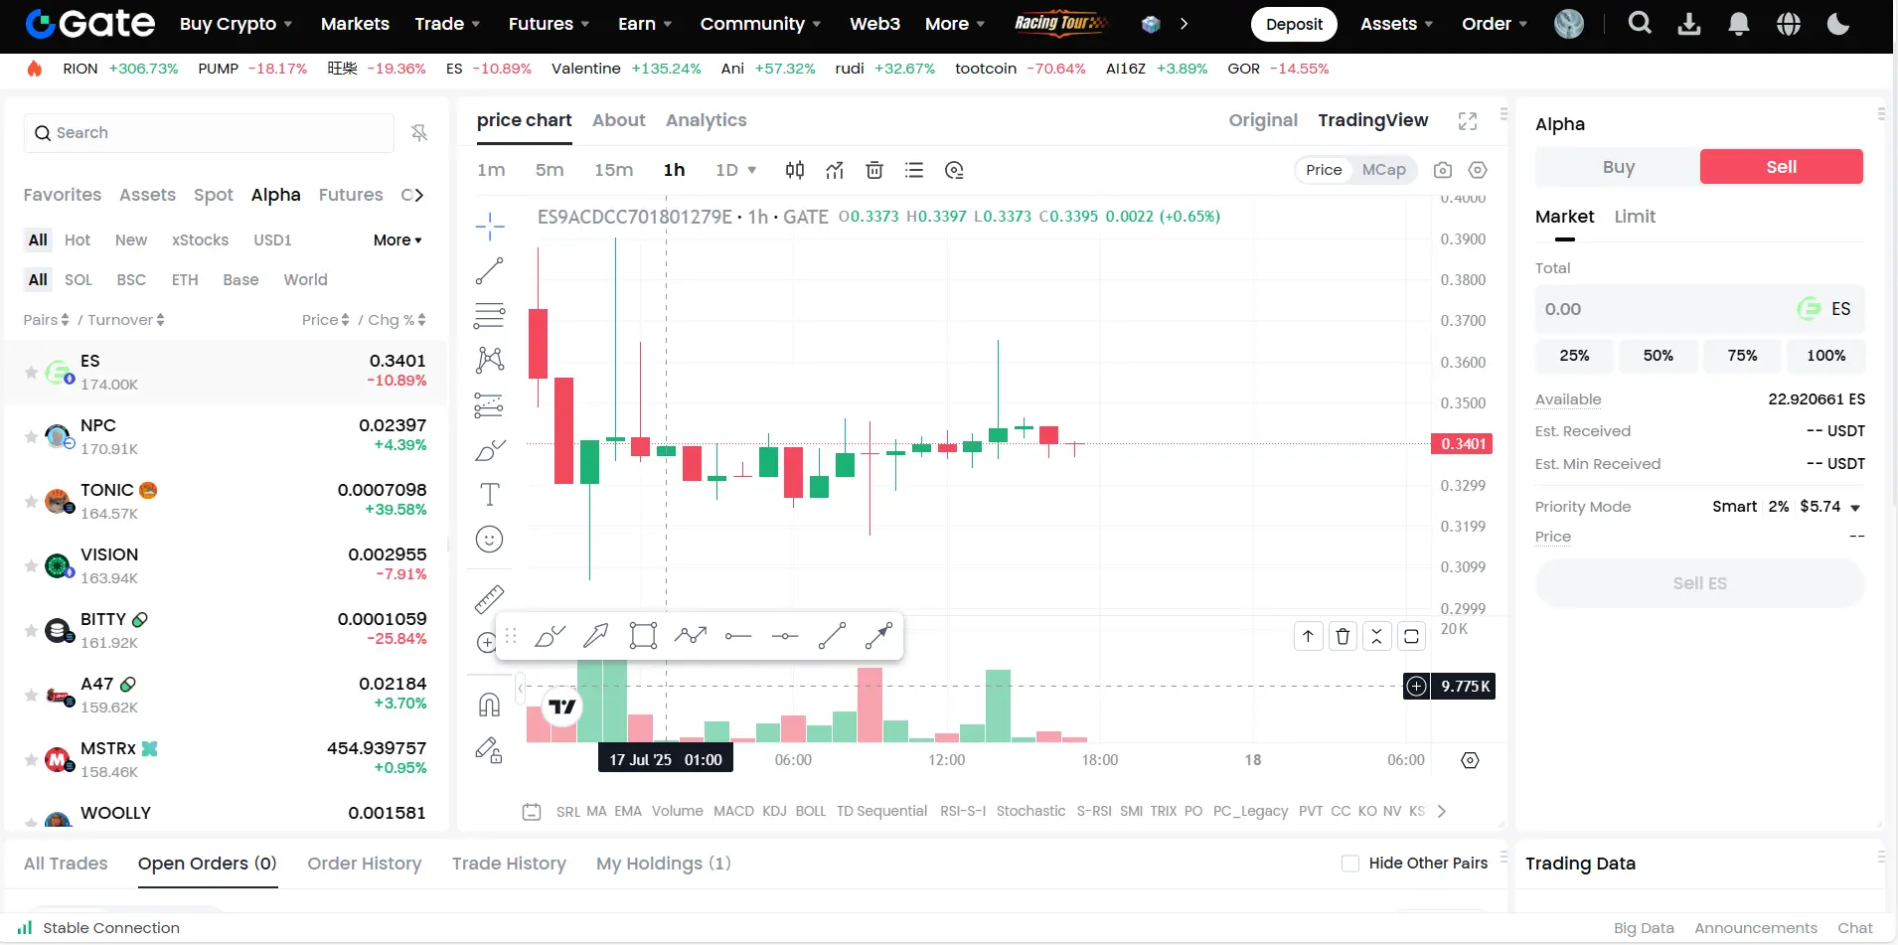Open the emoji sticker tool
Viewport: 1898px width, 945px height.
489,539
